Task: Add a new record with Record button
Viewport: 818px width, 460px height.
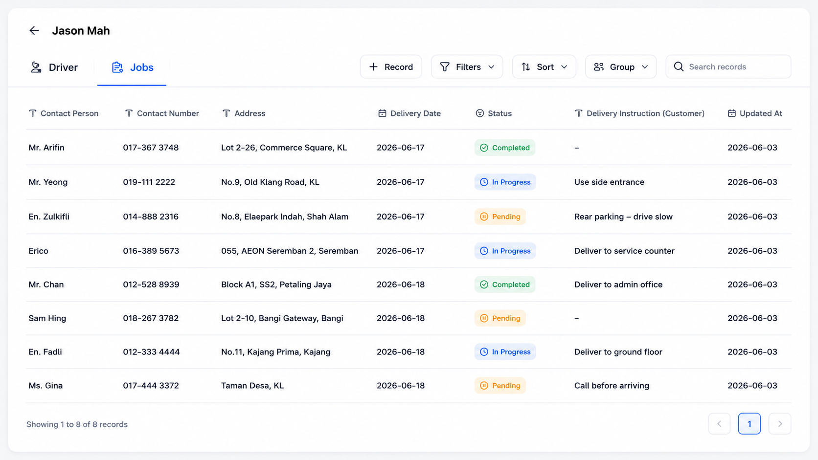Action: 391,66
